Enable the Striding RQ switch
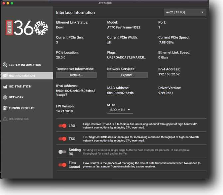 (62, 152)
